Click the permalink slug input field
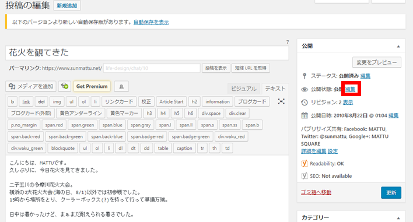This screenshot has height=222, width=413. pyautogui.click(x=152, y=68)
